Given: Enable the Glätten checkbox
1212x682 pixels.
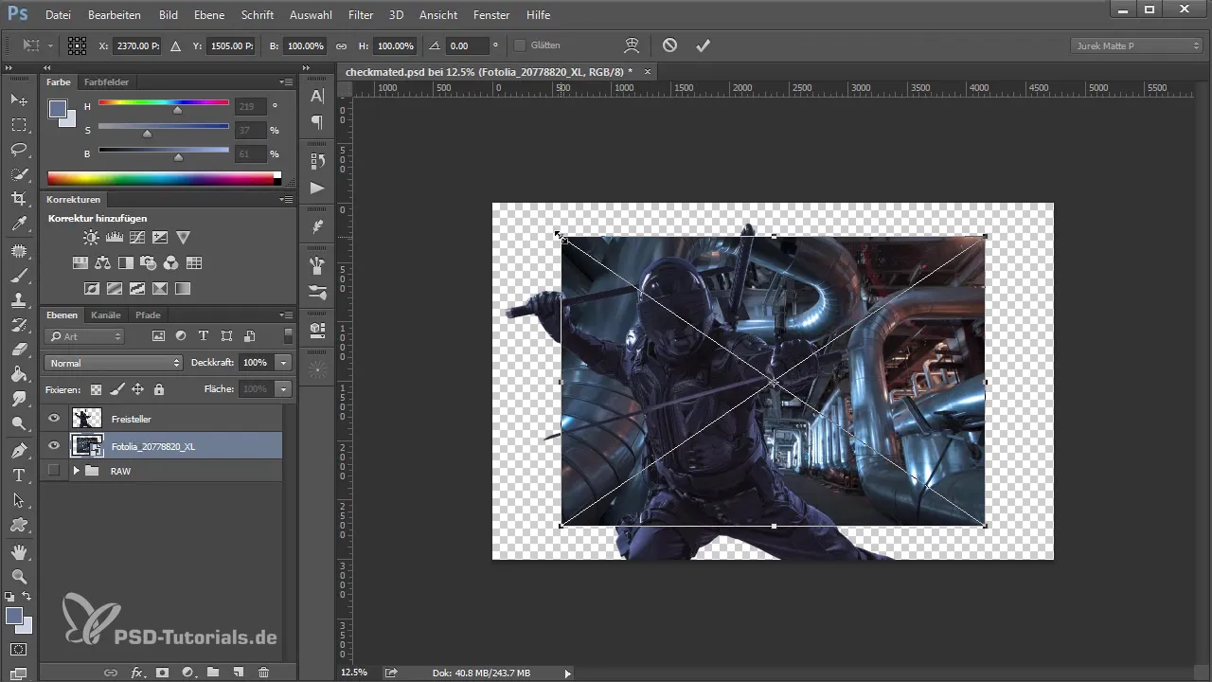Looking at the screenshot, I should (520, 45).
